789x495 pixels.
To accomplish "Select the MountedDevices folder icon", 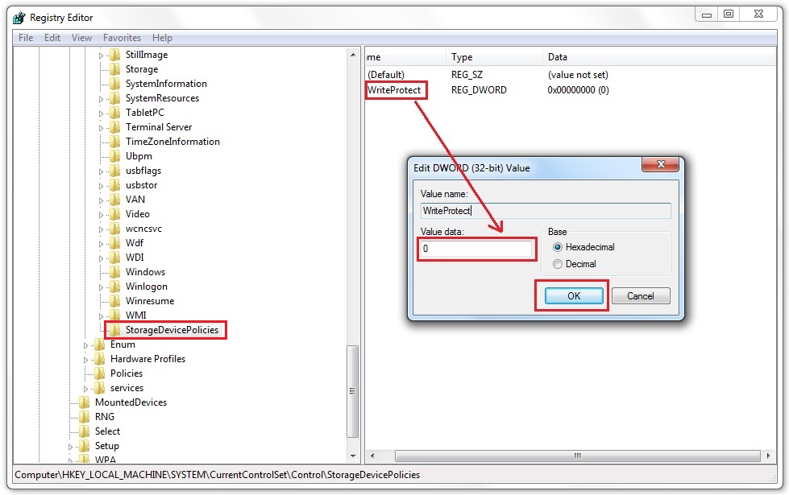I will click(x=85, y=402).
